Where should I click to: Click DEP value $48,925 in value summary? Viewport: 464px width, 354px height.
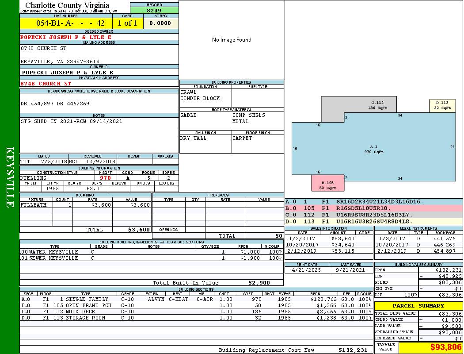[x=450, y=276]
